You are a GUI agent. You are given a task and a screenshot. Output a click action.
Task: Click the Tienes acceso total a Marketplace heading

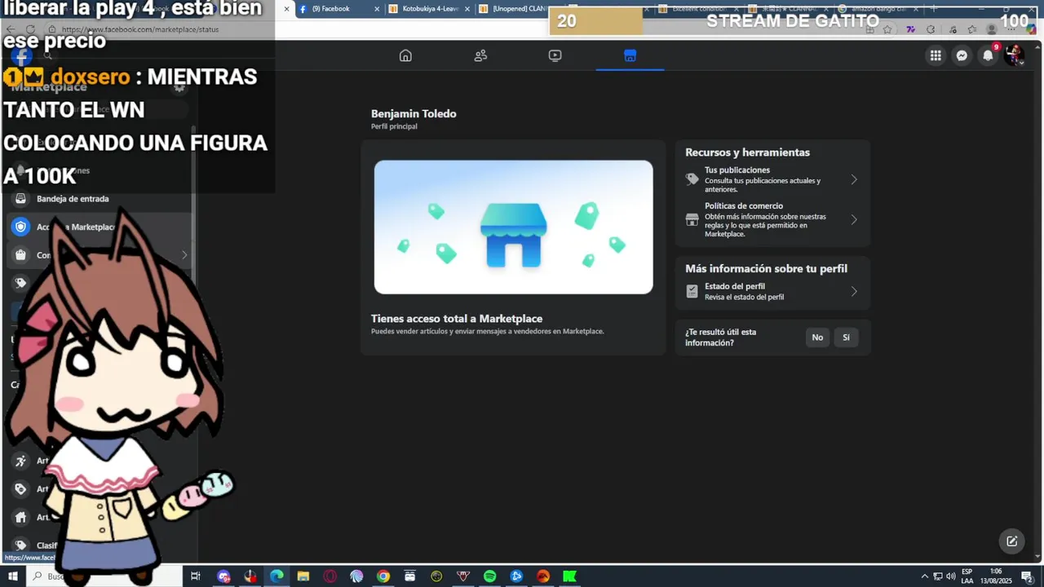click(457, 319)
